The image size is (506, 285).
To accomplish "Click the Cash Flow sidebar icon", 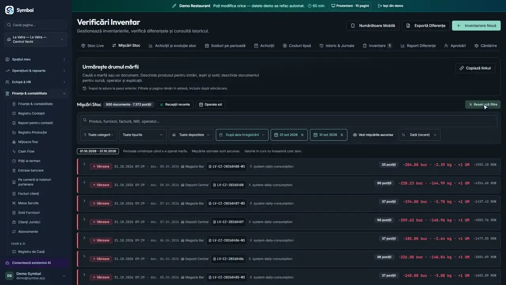I will 14,152.
